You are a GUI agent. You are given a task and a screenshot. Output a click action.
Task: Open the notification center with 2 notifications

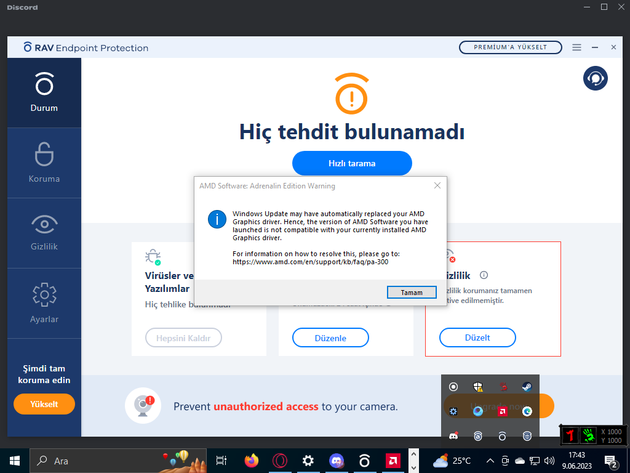tap(611, 462)
